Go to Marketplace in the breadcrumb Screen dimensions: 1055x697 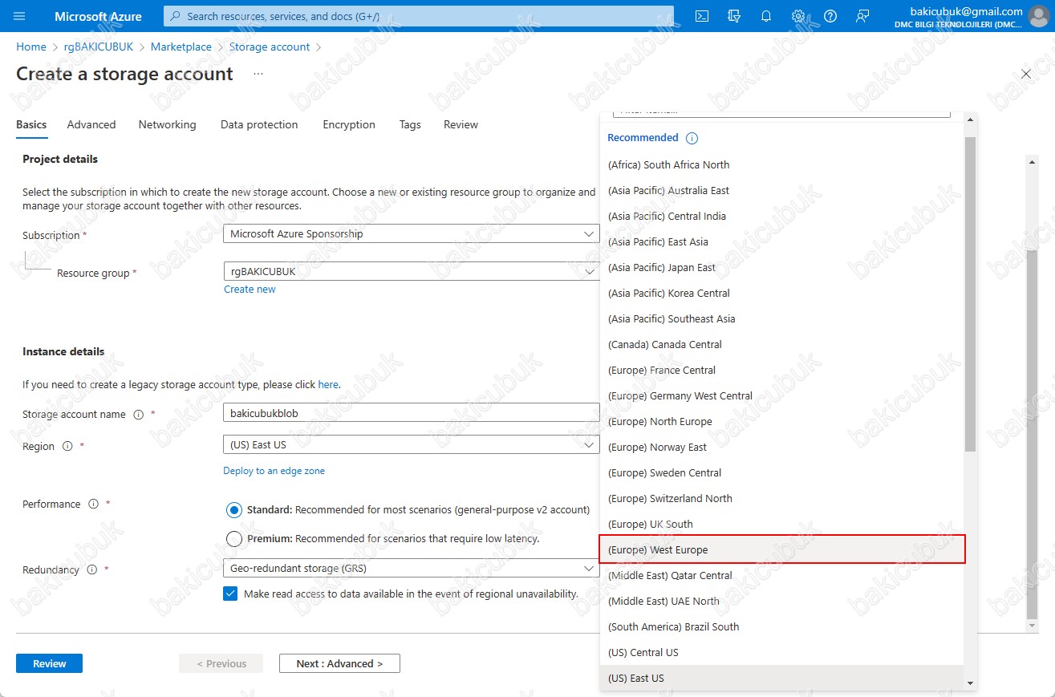(181, 47)
